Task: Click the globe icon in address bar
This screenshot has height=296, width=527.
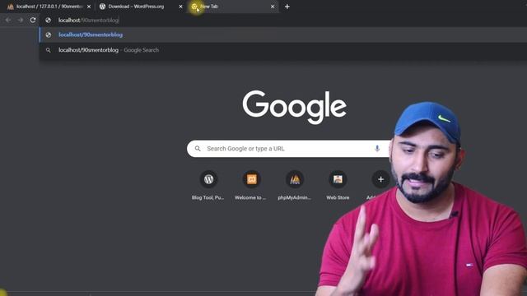Action: click(48, 20)
